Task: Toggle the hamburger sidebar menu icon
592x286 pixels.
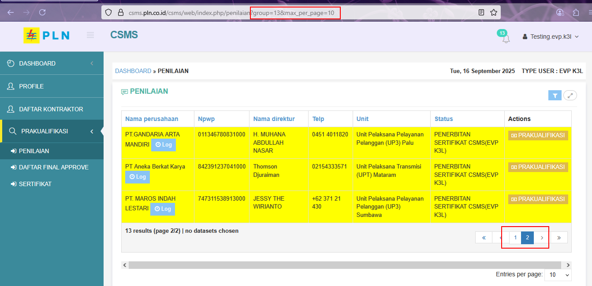Action: [x=90, y=35]
